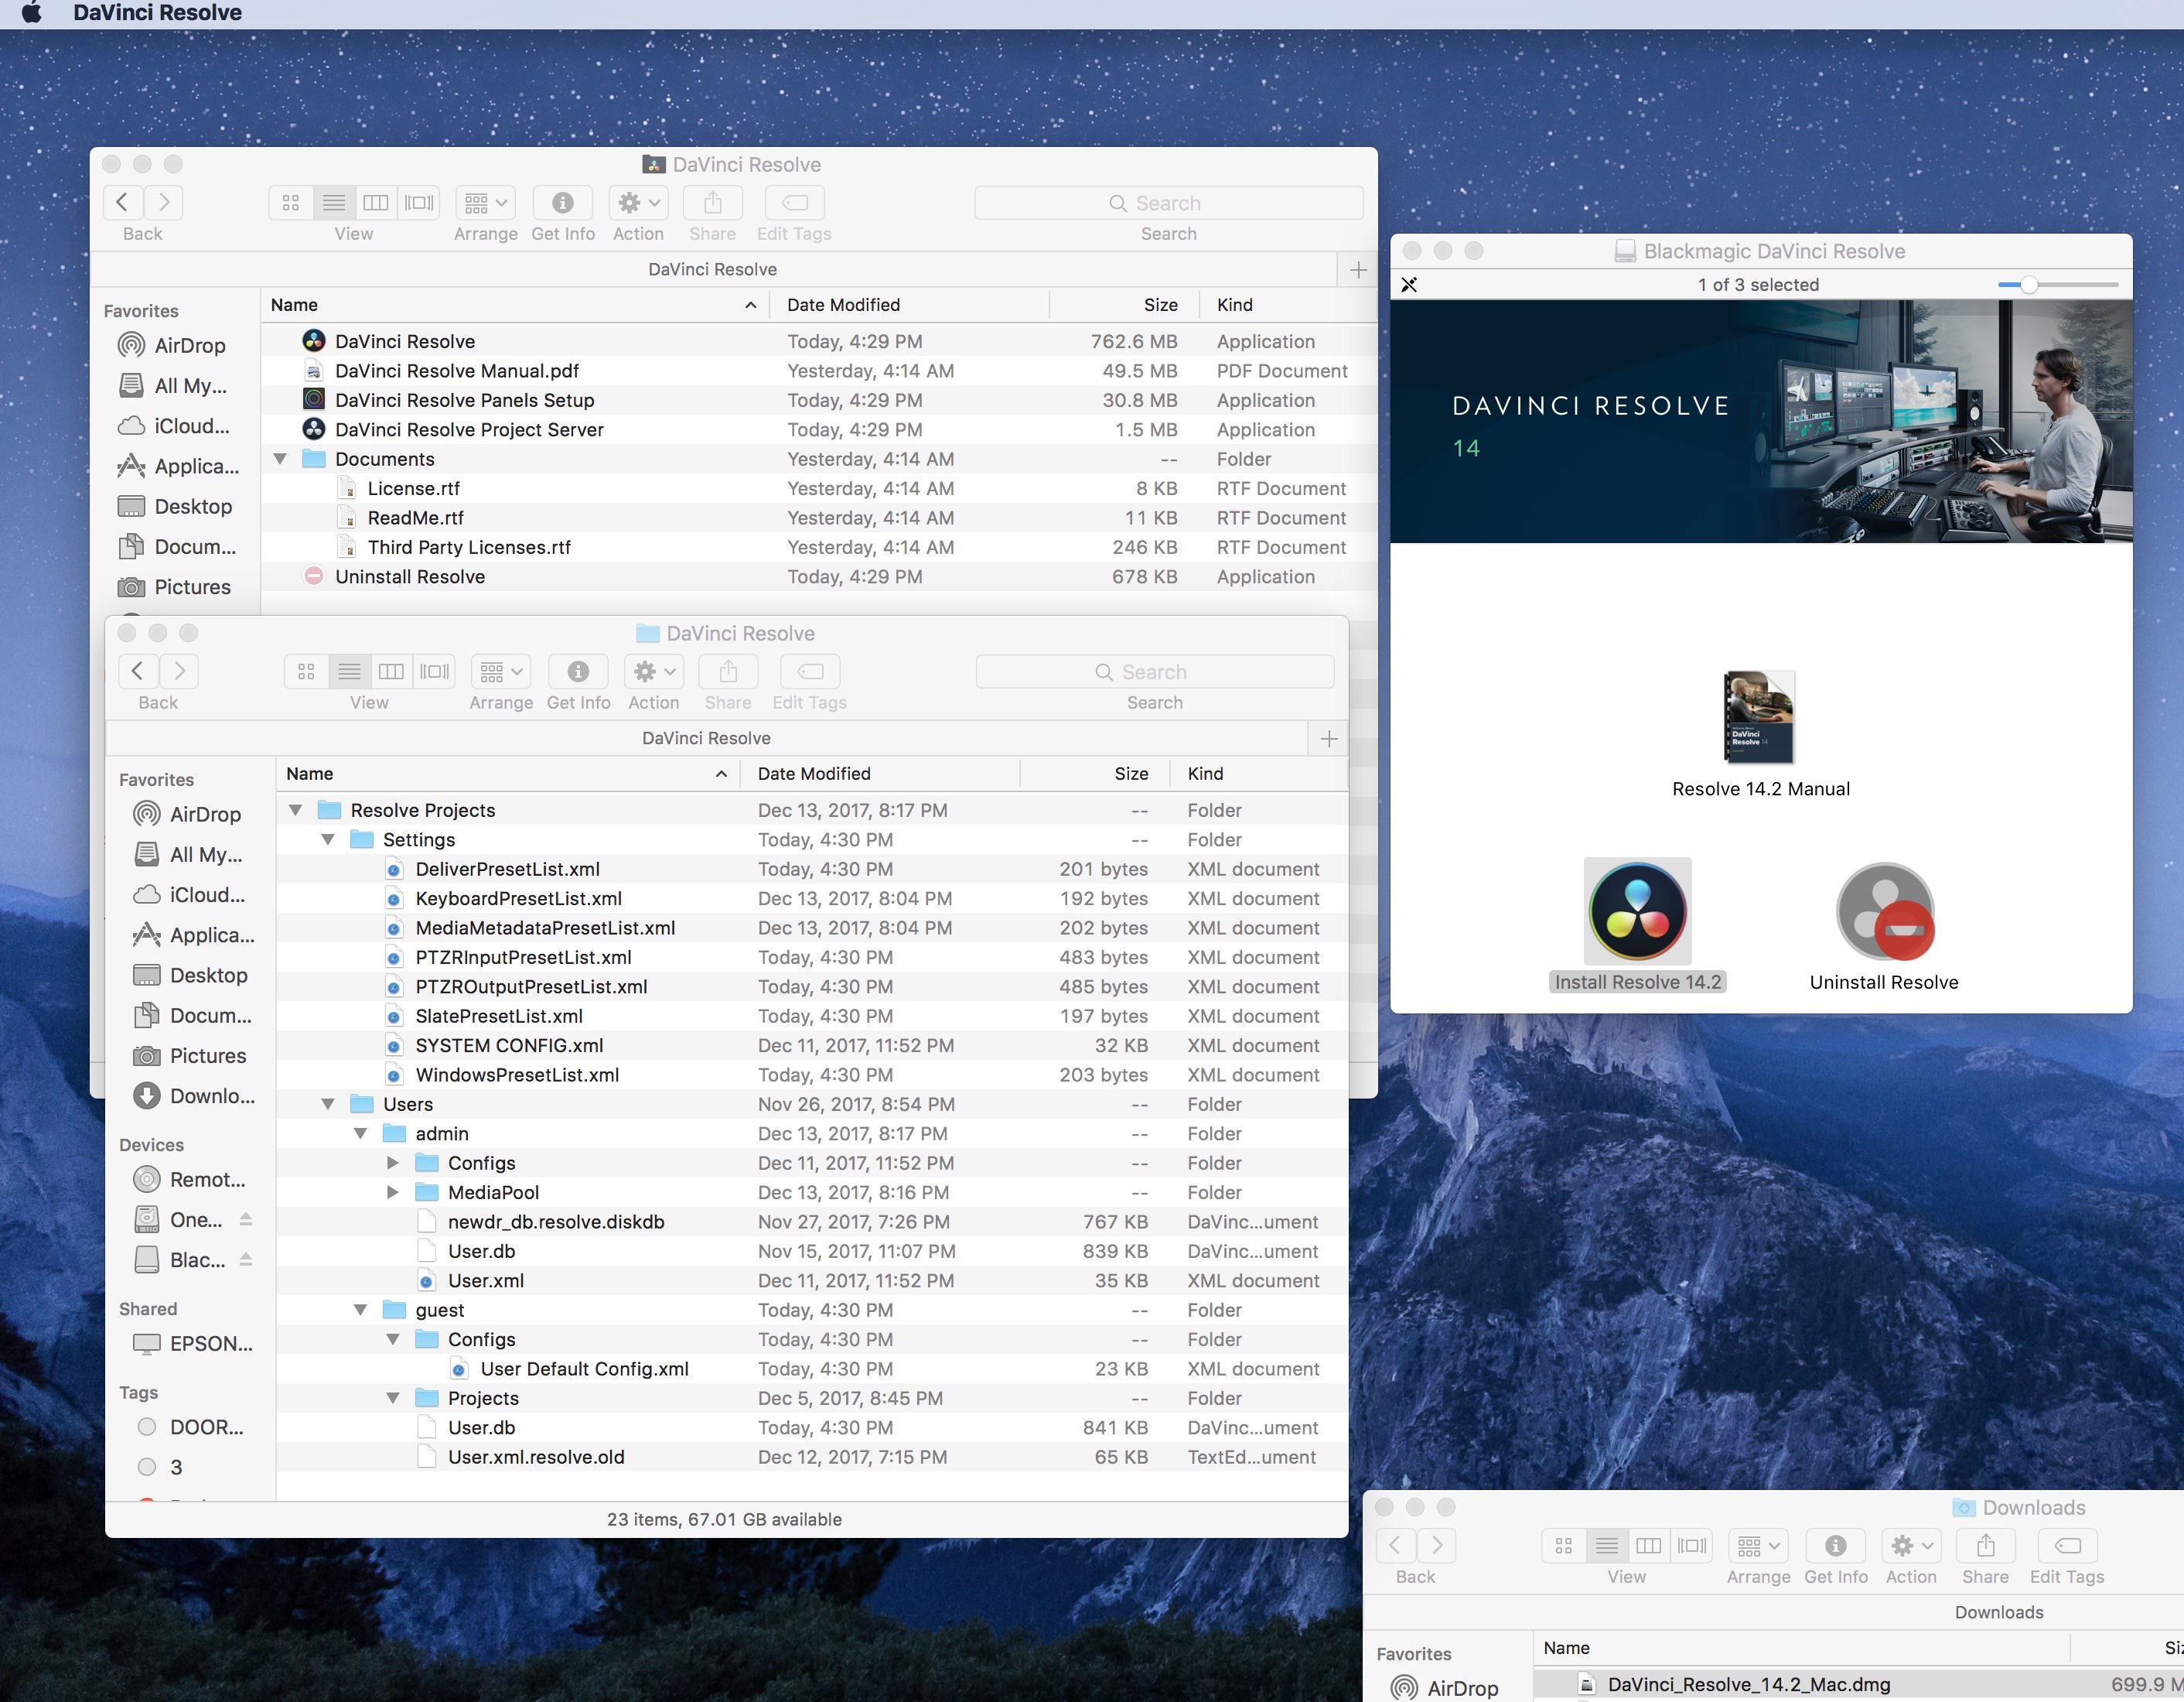Open the Apple menu
Image resolution: width=2184 pixels, height=1702 pixels.
(32, 13)
